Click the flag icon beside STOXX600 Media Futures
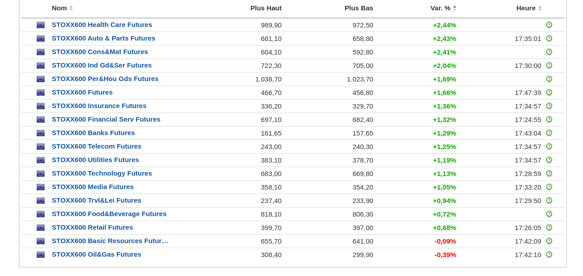This screenshot has width=583, height=276. [41, 187]
